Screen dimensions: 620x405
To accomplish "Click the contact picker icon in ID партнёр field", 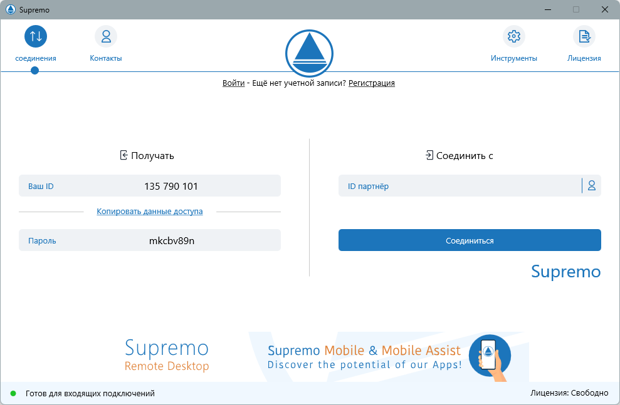I will coord(592,185).
